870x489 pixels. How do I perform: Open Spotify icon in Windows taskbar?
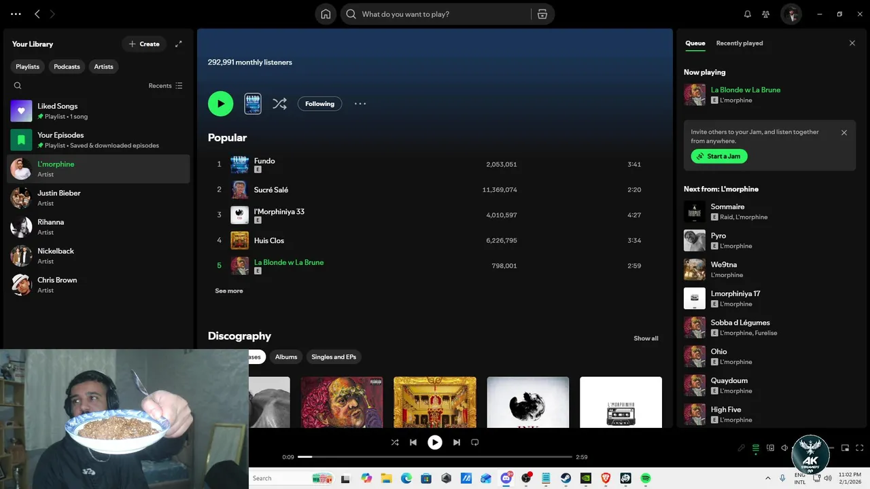point(646,478)
